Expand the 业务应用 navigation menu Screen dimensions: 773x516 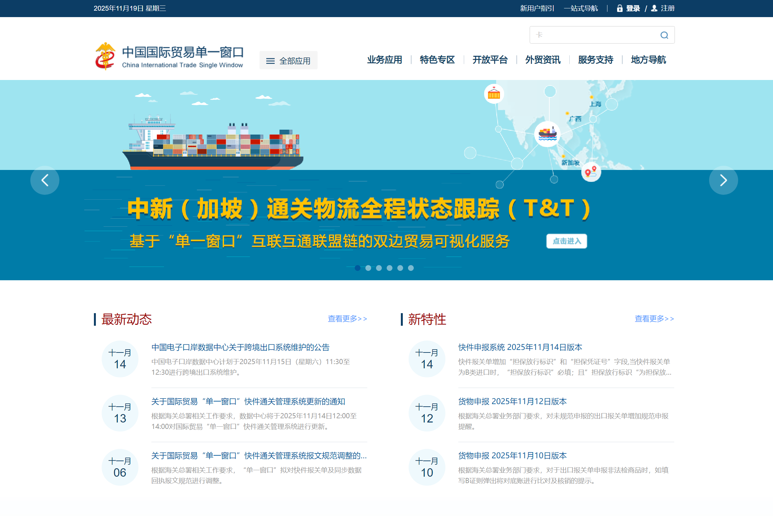(x=384, y=60)
